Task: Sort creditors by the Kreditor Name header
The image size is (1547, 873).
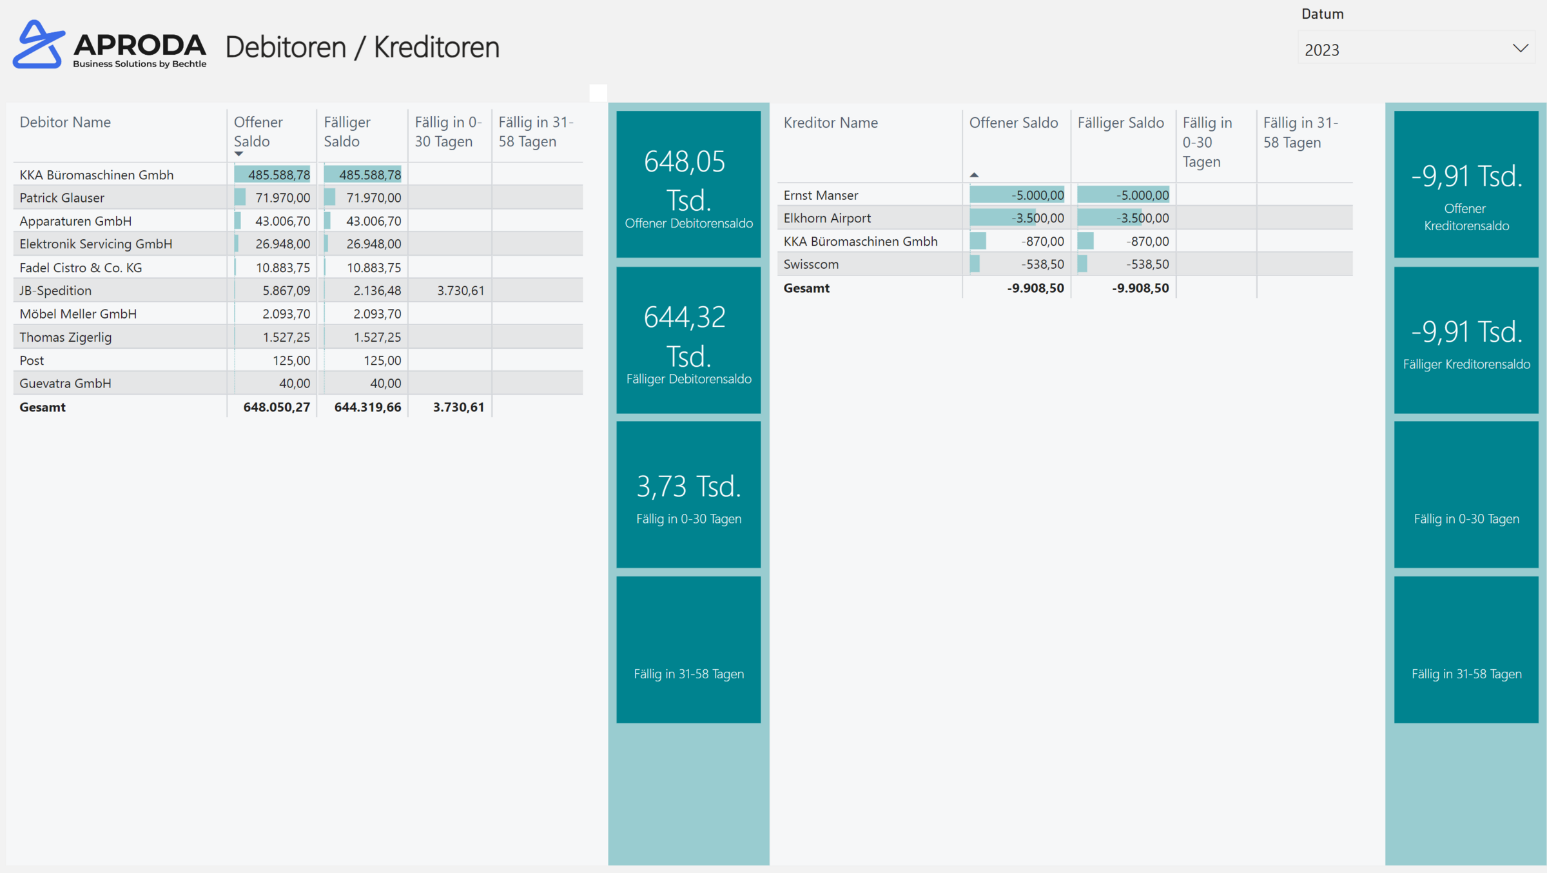Action: coord(831,123)
